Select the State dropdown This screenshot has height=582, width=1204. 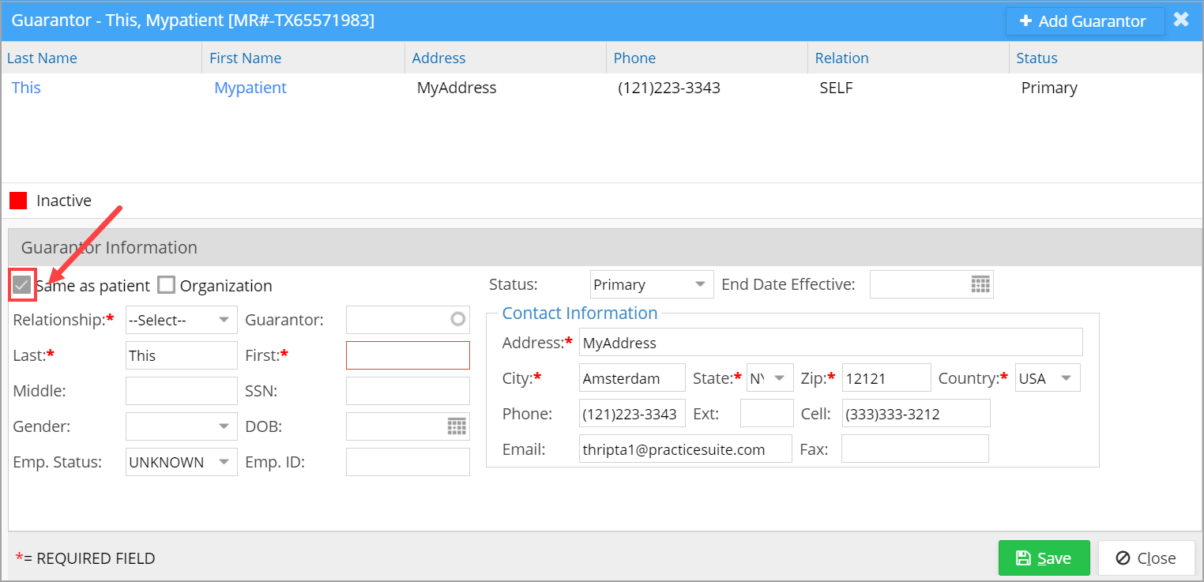[769, 378]
